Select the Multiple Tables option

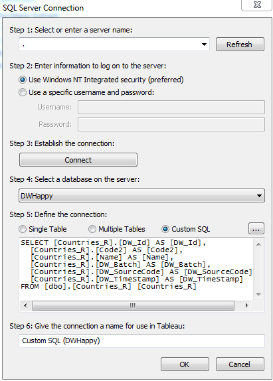[92, 229]
